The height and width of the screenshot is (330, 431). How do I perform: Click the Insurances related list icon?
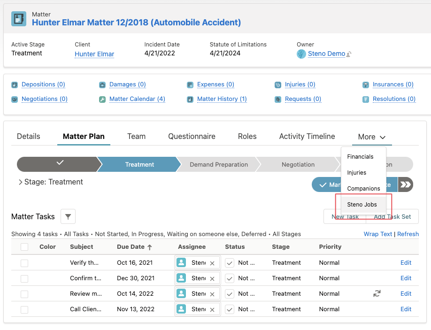click(x=366, y=85)
